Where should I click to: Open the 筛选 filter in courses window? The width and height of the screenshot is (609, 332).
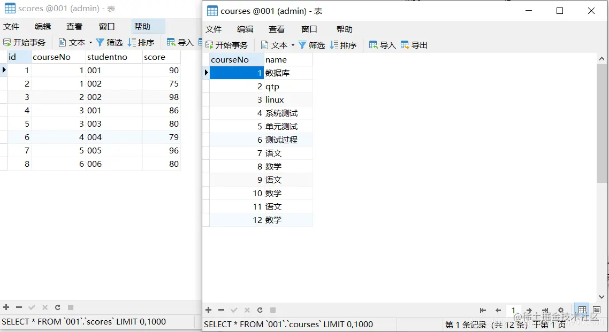[311, 45]
